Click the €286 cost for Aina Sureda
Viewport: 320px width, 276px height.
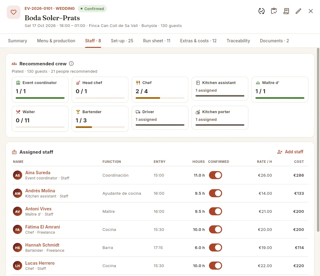coord(298,175)
